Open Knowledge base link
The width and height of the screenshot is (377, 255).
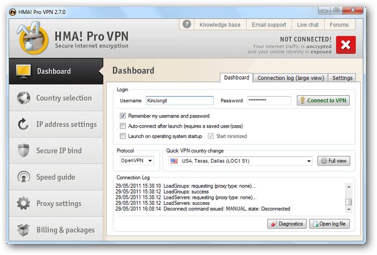point(220,24)
